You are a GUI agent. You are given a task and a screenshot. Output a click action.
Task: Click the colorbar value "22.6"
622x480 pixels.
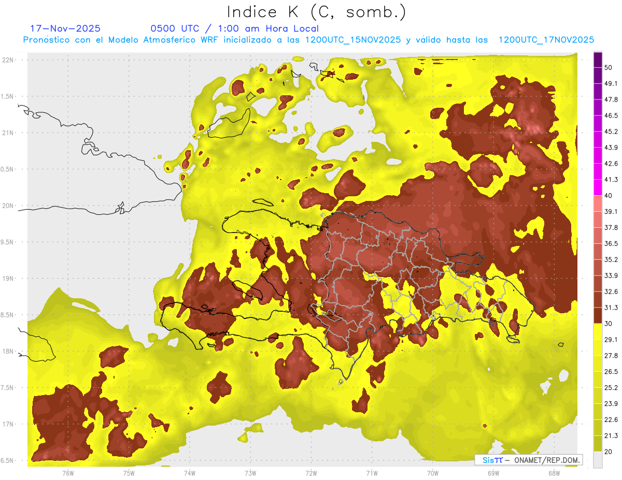coord(611,420)
